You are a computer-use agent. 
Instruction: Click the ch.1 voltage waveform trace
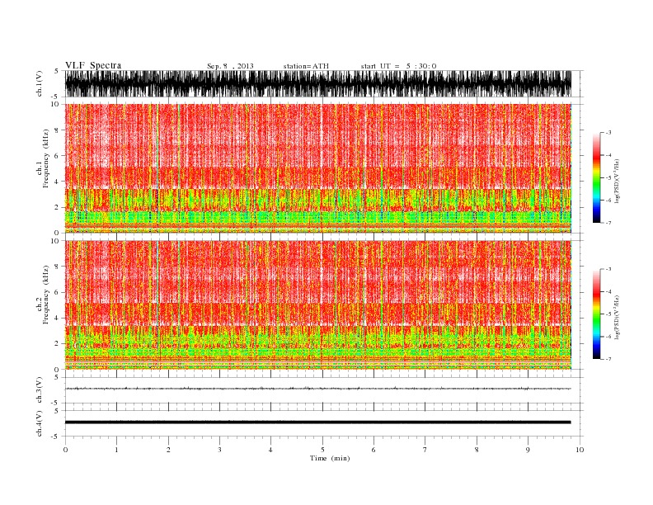[x=317, y=83]
